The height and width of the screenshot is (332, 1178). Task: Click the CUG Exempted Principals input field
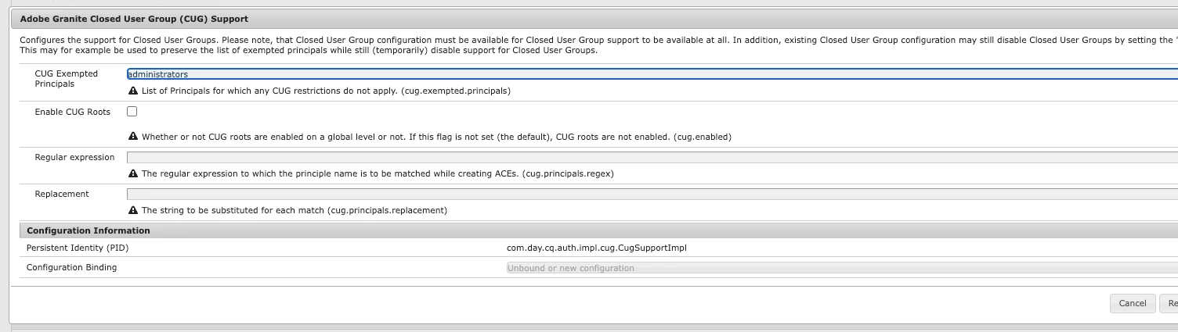point(652,74)
